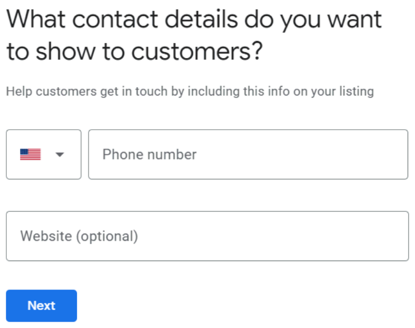Open the country code dropdown arrow
The width and height of the screenshot is (415, 328).
pos(60,155)
